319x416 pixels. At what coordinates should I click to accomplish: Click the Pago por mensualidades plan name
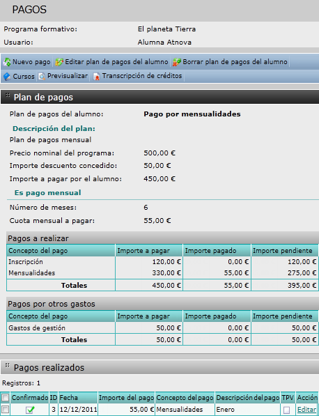click(x=192, y=114)
